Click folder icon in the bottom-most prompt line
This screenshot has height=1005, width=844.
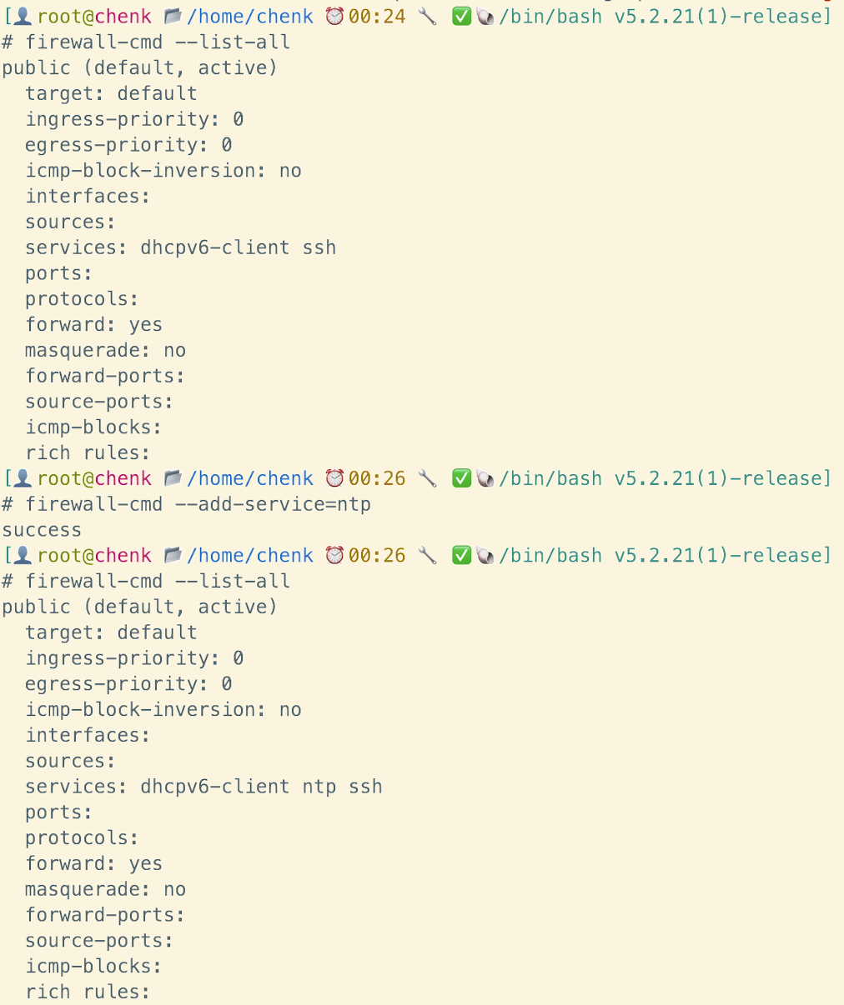173,555
